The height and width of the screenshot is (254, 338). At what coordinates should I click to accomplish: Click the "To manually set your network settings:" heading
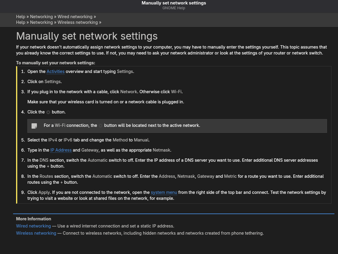(x=56, y=63)
